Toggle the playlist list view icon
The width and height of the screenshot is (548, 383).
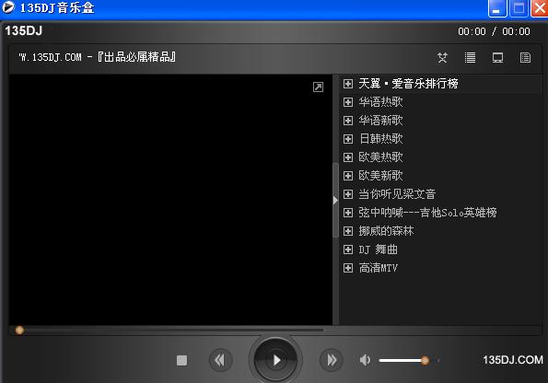click(x=470, y=58)
